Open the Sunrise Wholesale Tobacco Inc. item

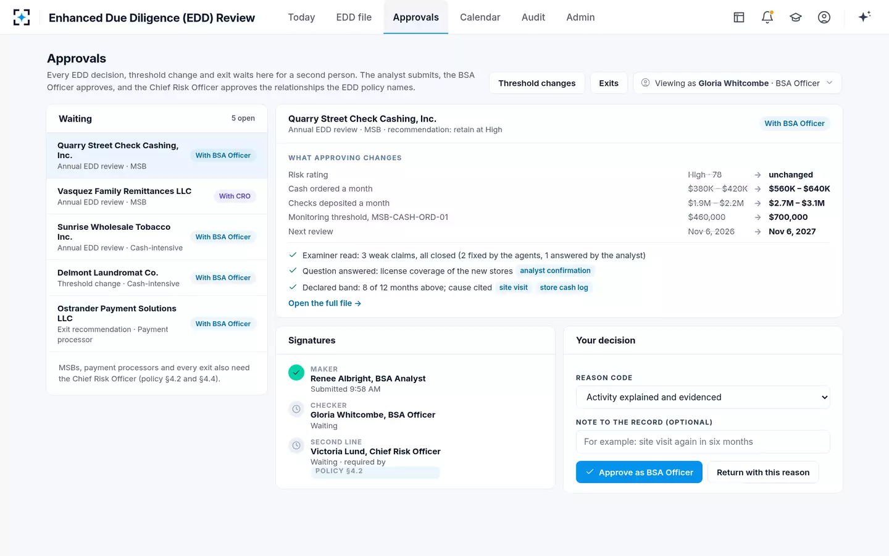click(x=157, y=237)
